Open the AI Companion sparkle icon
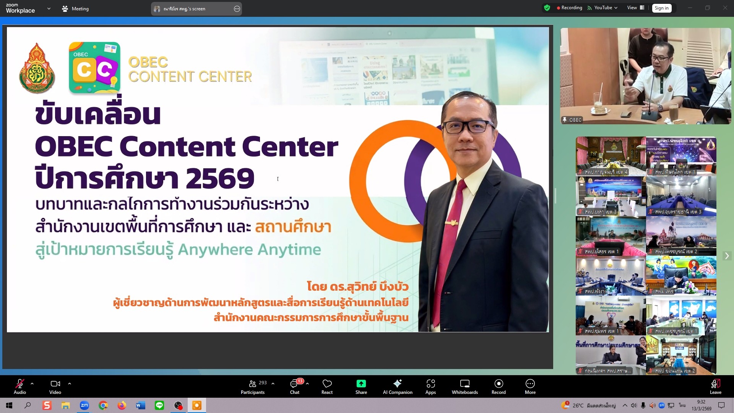The image size is (734, 413). pyautogui.click(x=398, y=384)
